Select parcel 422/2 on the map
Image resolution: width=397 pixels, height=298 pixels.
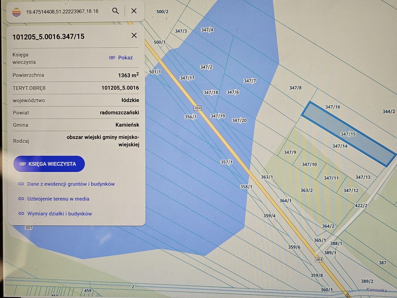(361, 205)
